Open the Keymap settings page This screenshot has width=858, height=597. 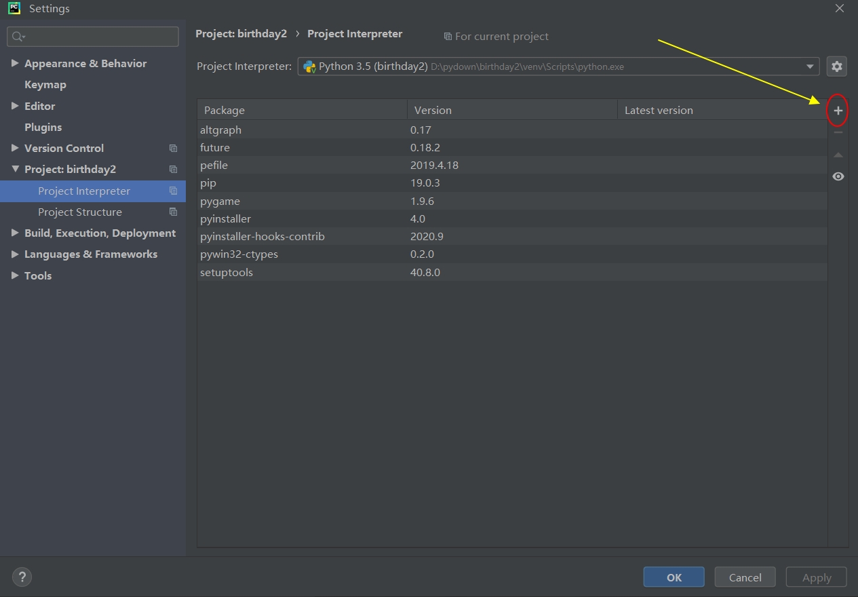pos(45,85)
